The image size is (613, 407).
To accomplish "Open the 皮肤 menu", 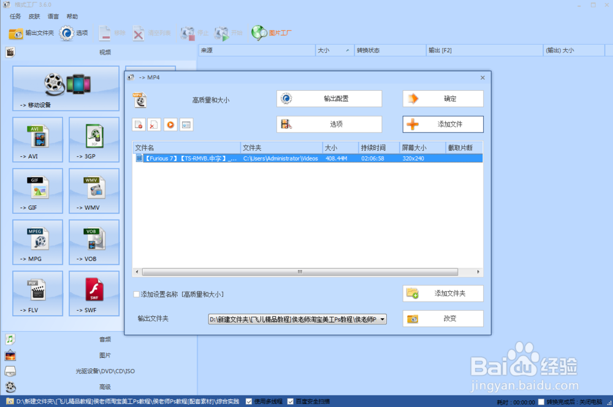I will (34, 17).
